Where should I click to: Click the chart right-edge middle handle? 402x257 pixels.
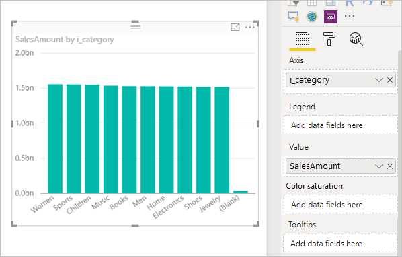pos(258,124)
